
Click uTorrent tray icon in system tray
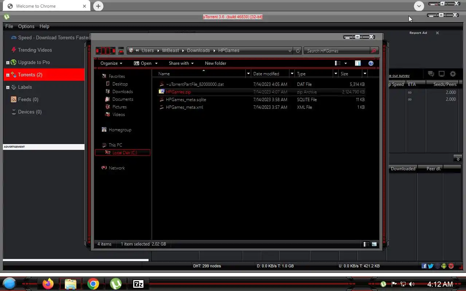383,284
